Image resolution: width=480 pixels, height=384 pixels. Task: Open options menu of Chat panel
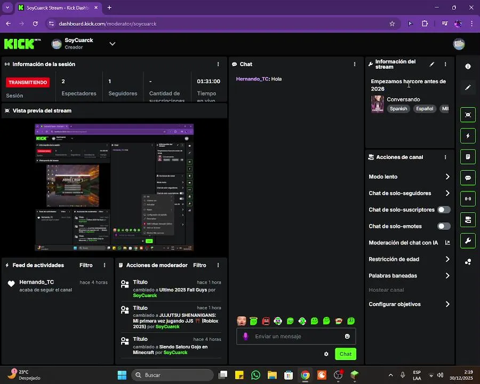tap(355, 65)
